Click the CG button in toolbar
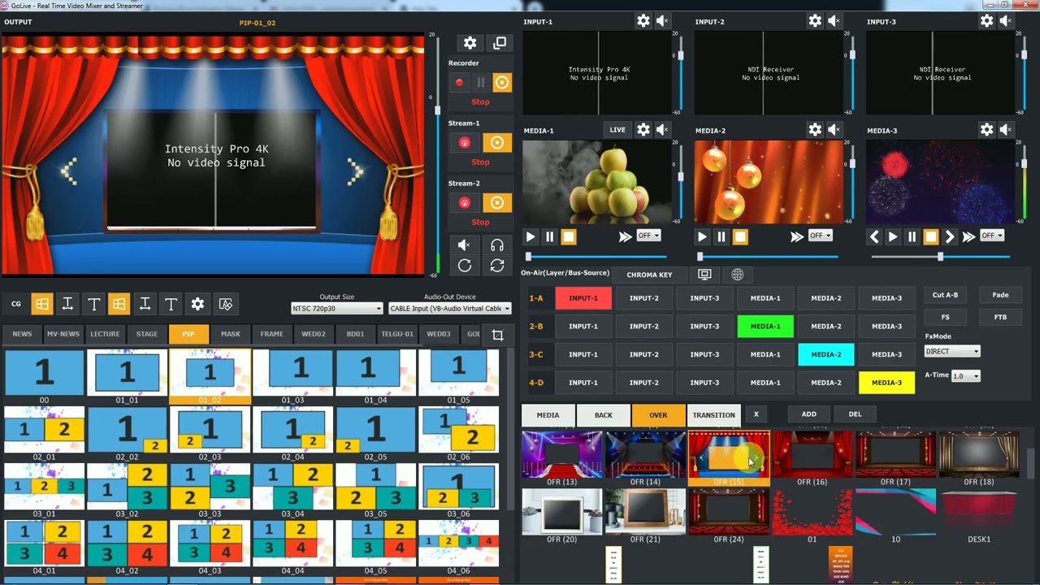The height and width of the screenshot is (585, 1040). [16, 304]
